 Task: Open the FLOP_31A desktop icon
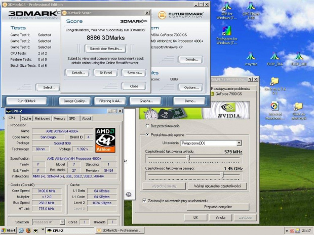[274, 59]
